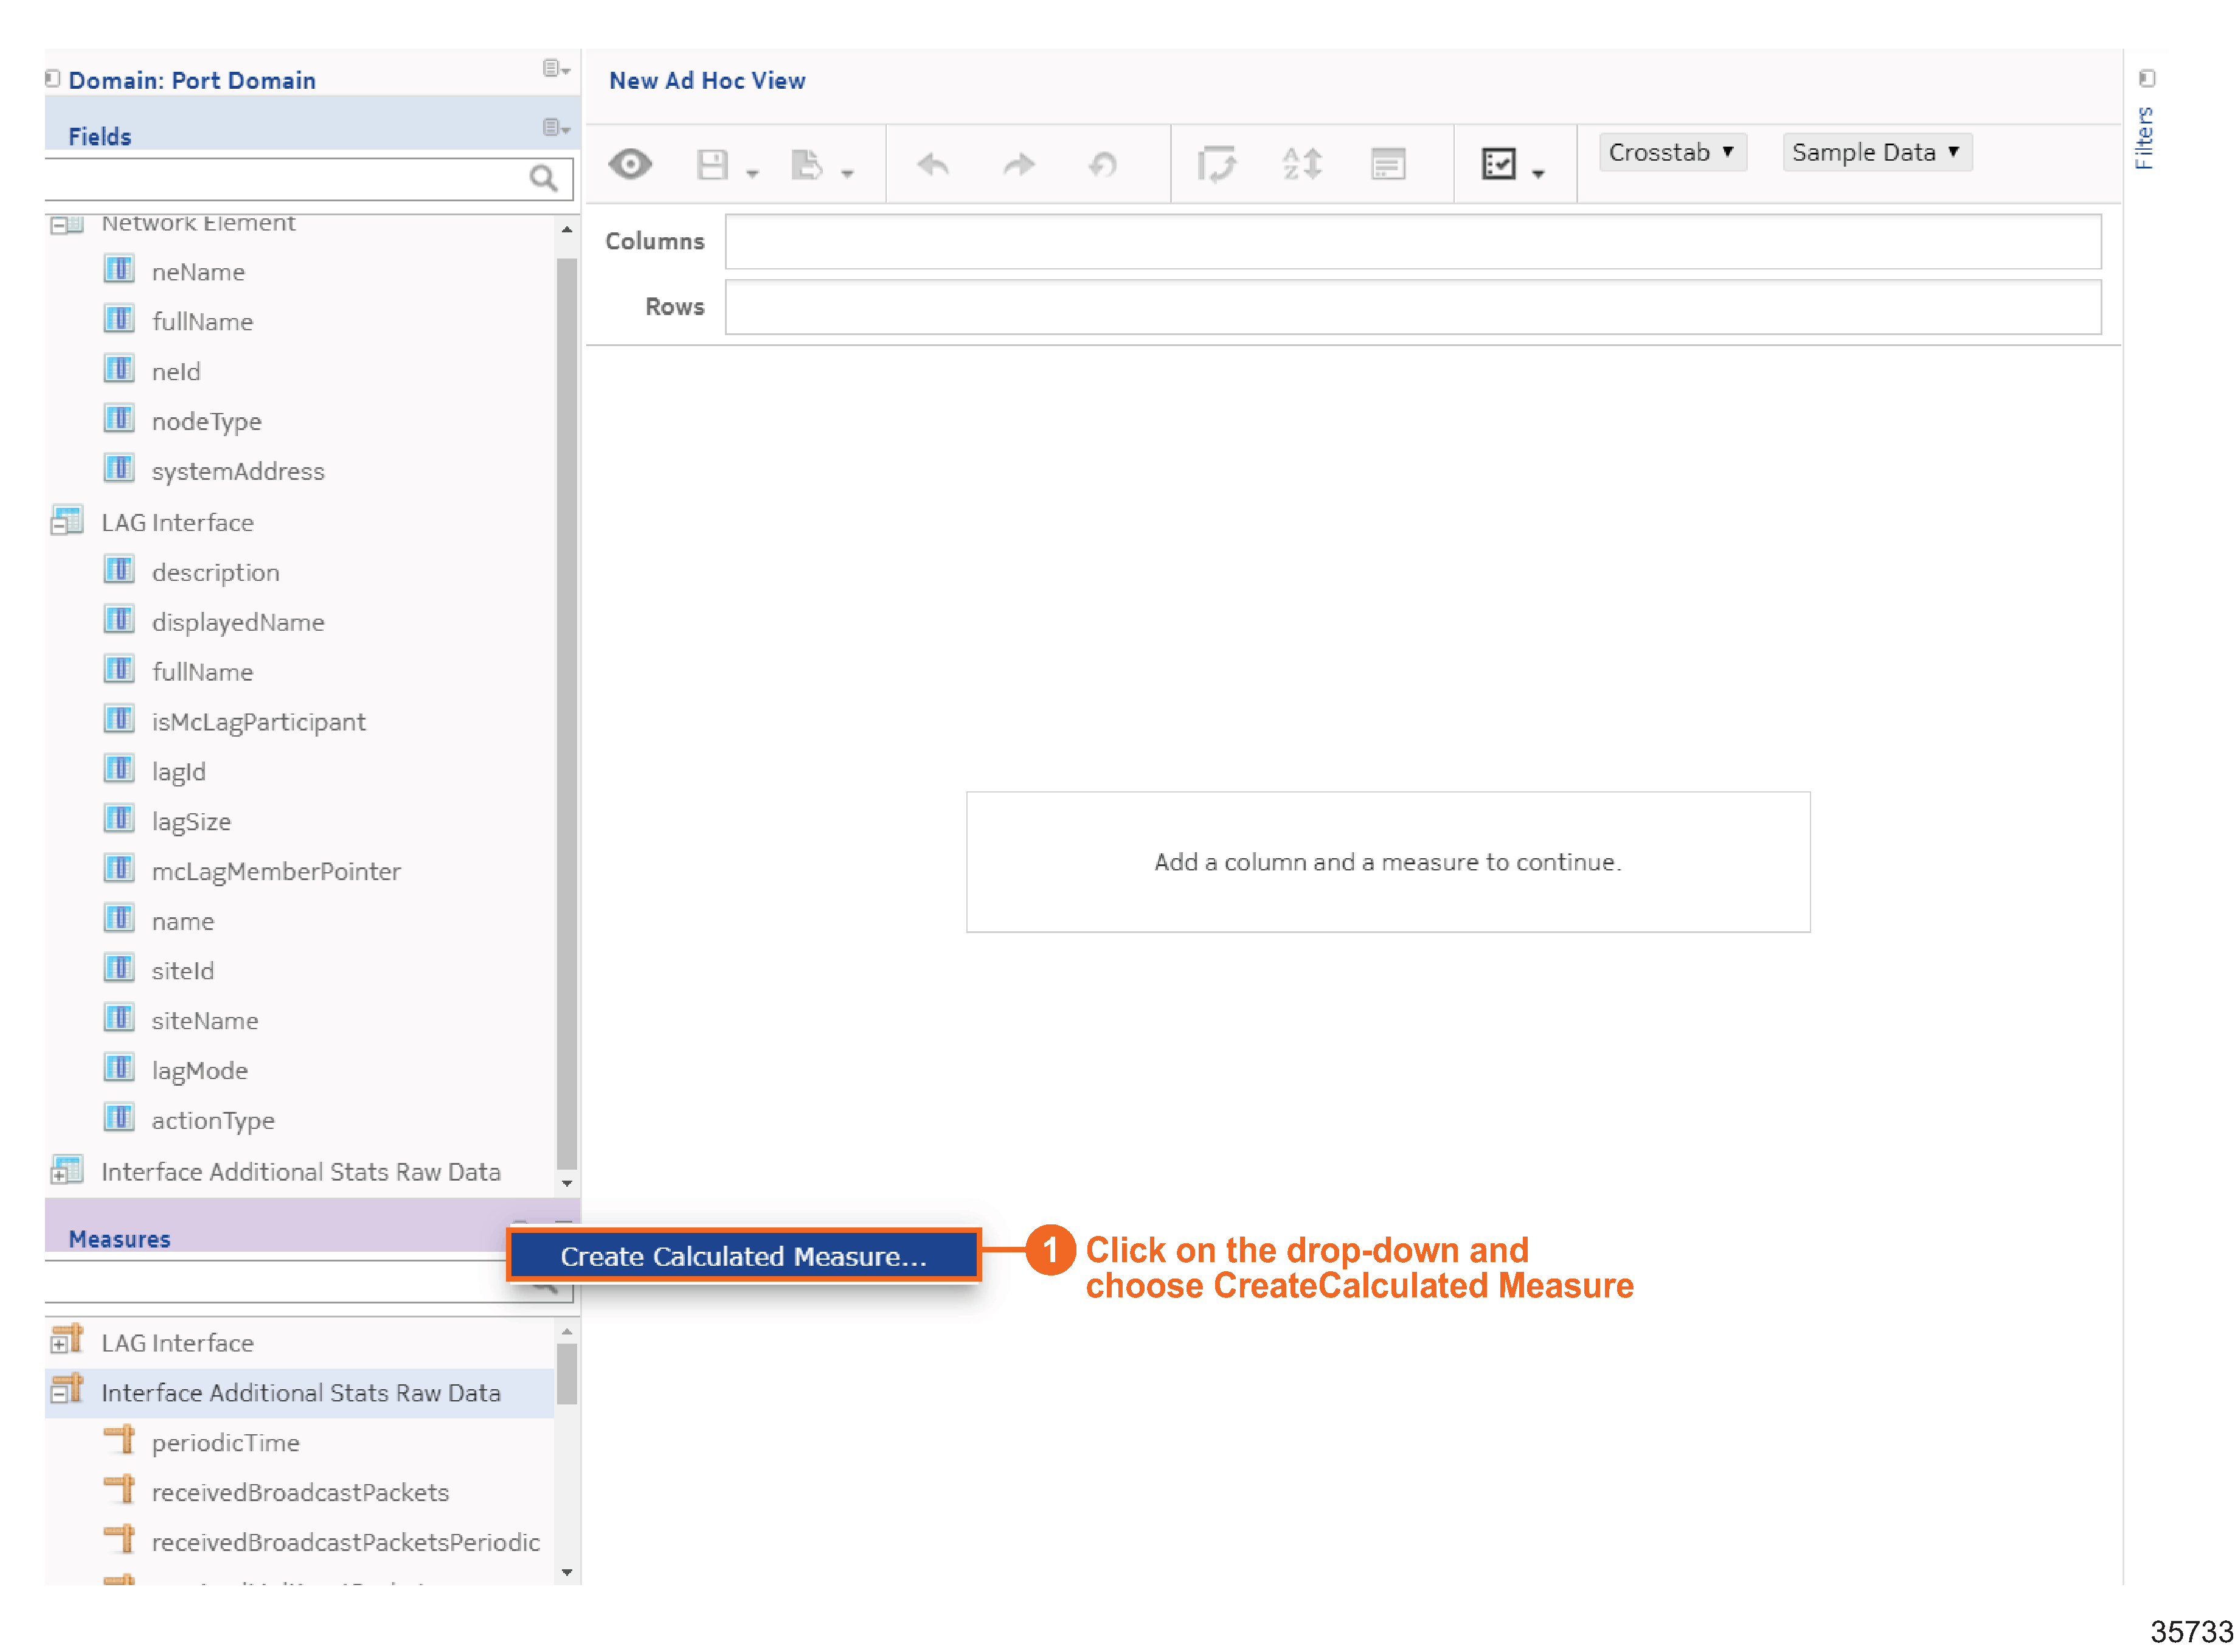Select the receivedBroadcastPackets measure
Viewport: 2235px width, 1652px height.
coord(300,1492)
